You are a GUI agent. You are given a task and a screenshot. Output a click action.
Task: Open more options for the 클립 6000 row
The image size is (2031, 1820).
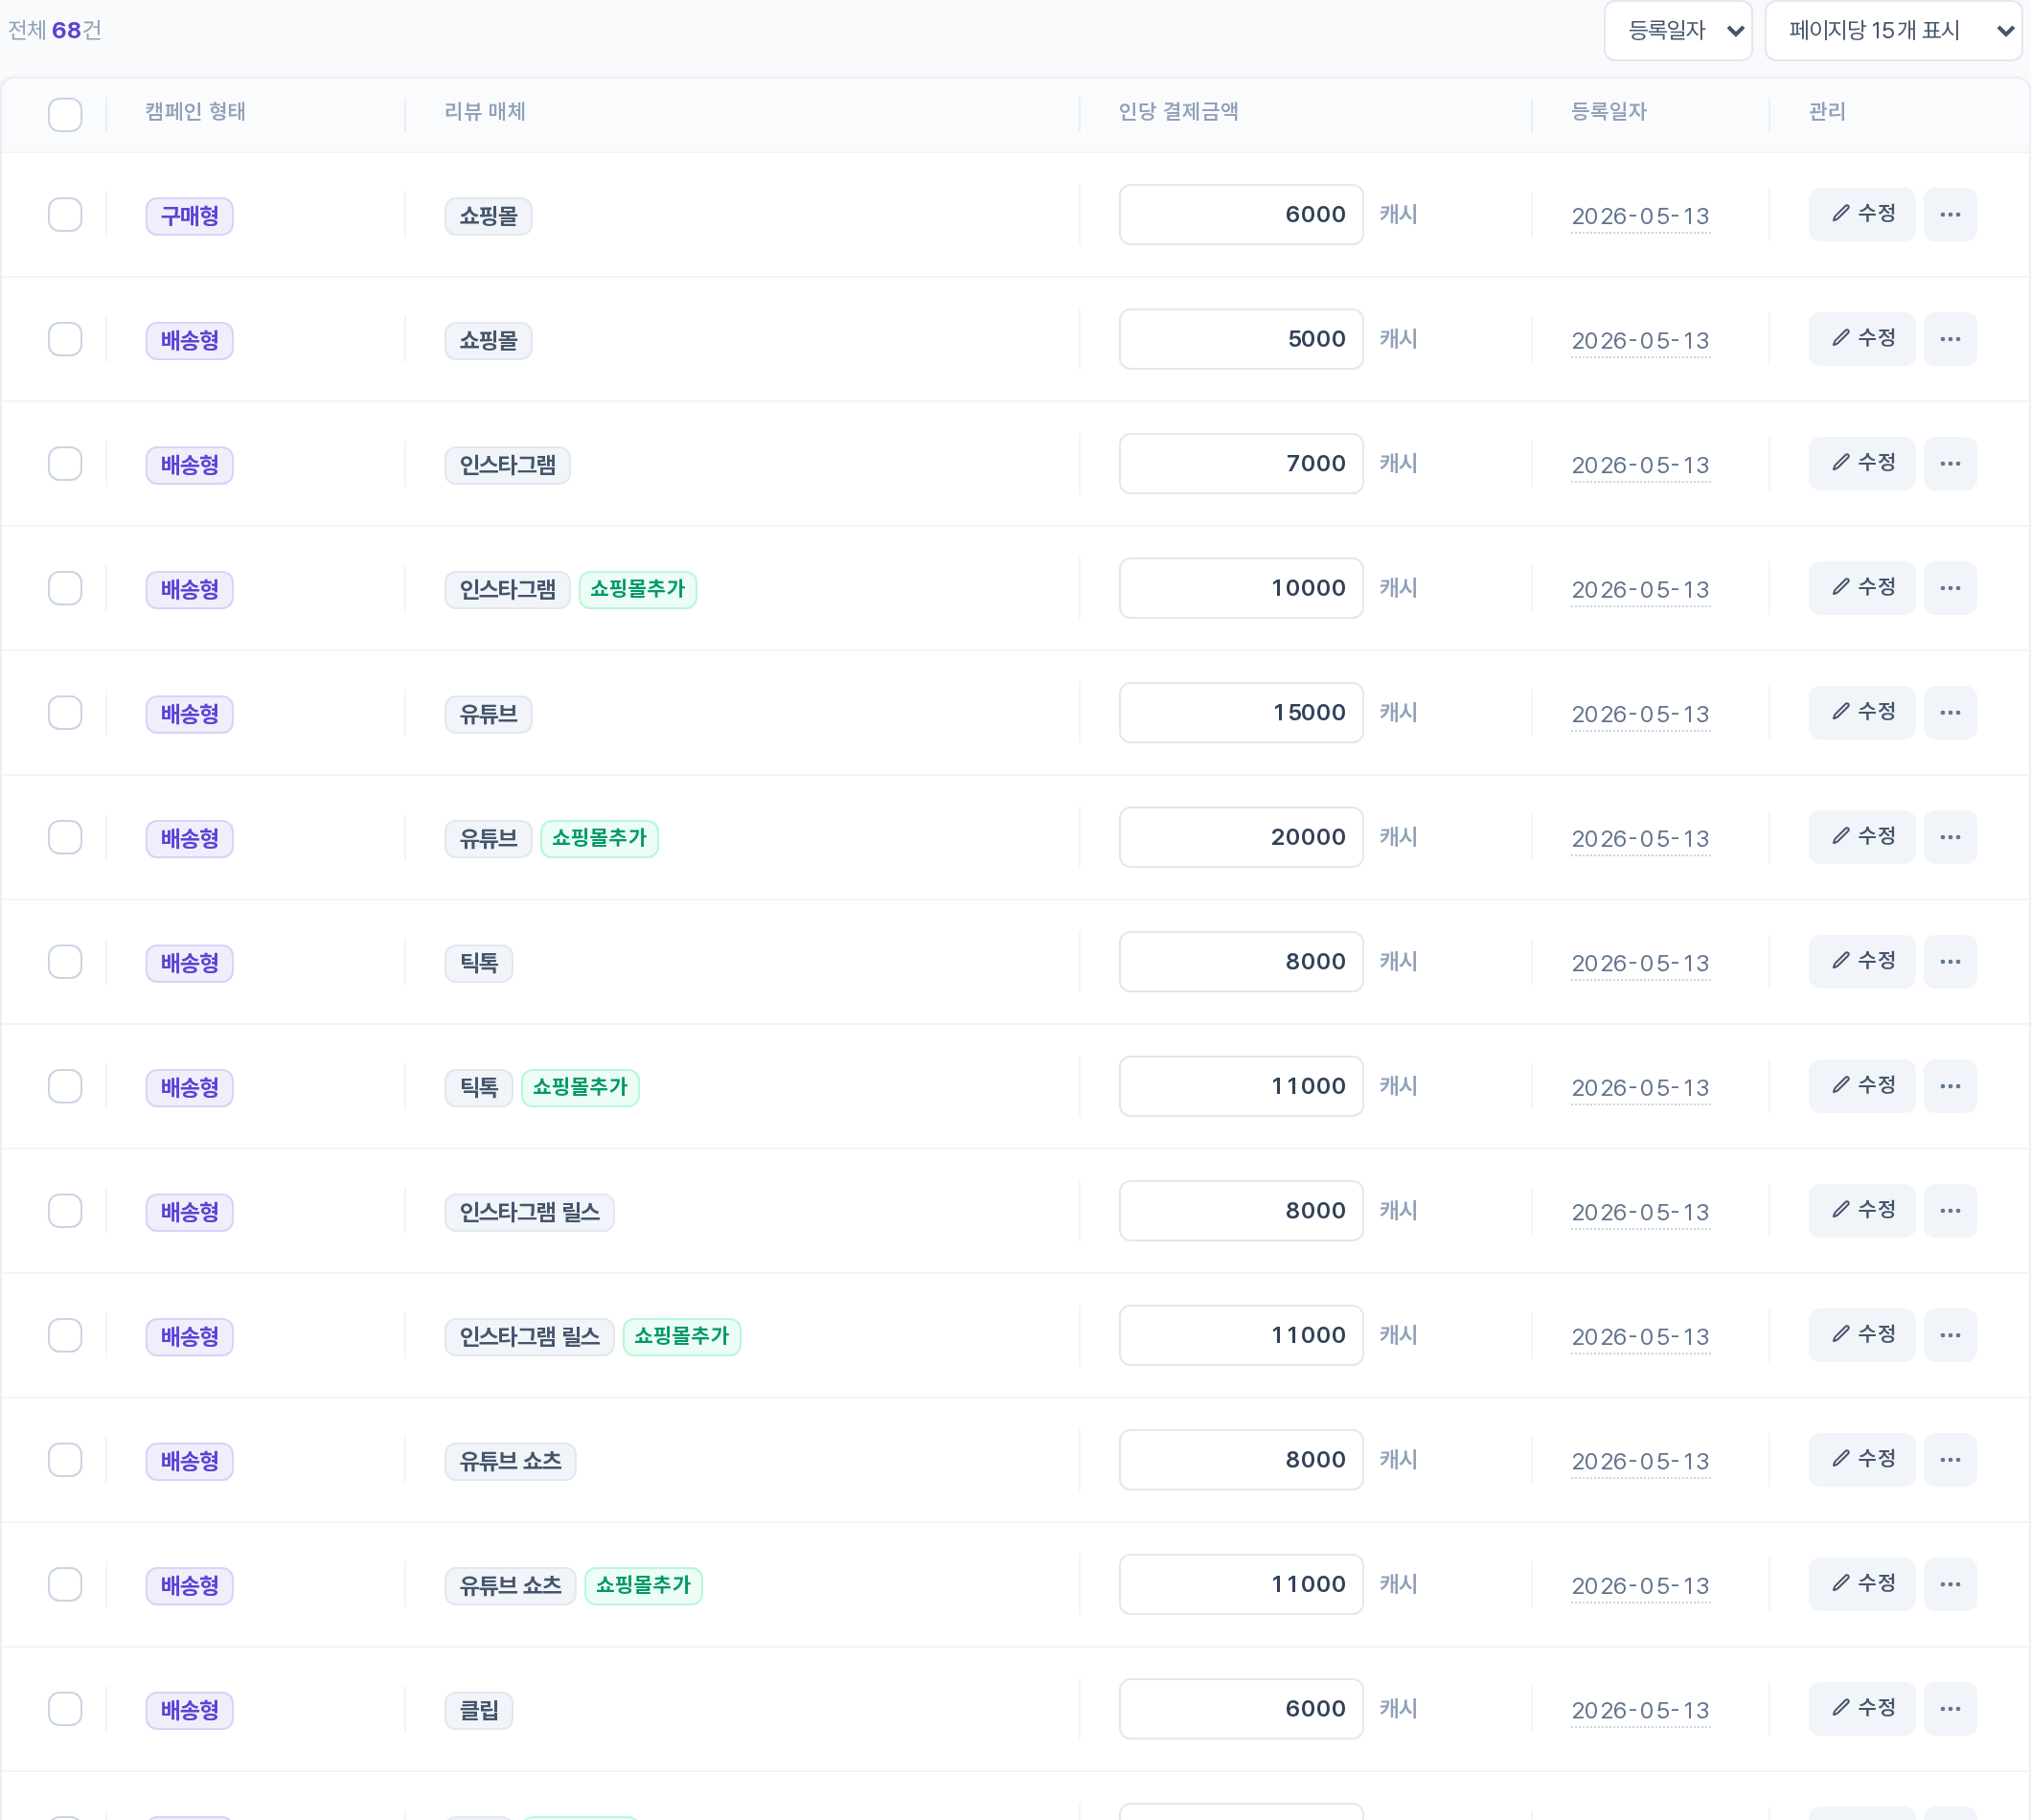[x=1949, y=1708]
